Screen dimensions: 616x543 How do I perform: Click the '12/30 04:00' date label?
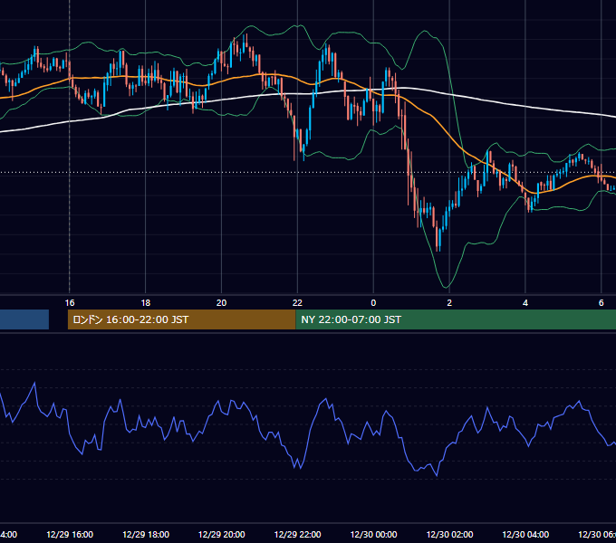click(x=525, y=534)
